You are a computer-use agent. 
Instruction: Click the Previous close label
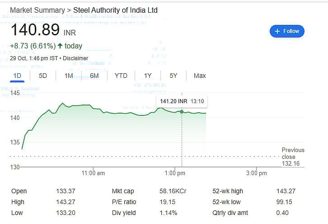[x=293, y=153]
